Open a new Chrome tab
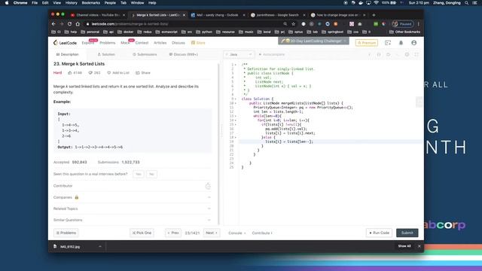Image resolution: width=482 pixels, height=271 pixels. point(374,15)
